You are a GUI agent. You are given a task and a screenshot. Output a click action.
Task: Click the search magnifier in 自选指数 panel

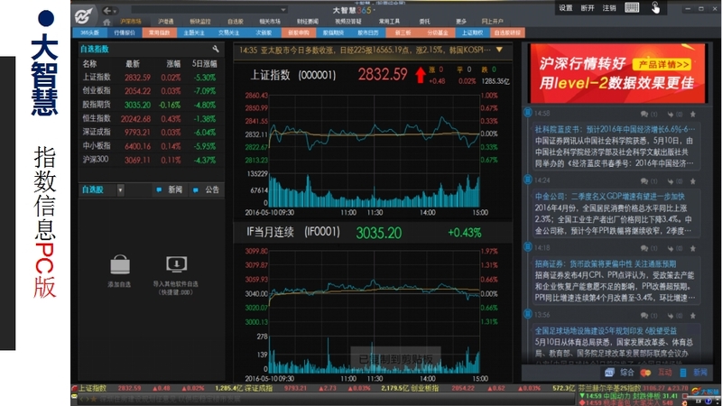tap(215, 49)
